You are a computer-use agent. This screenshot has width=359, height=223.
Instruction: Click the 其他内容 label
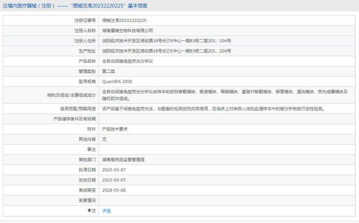87,139
